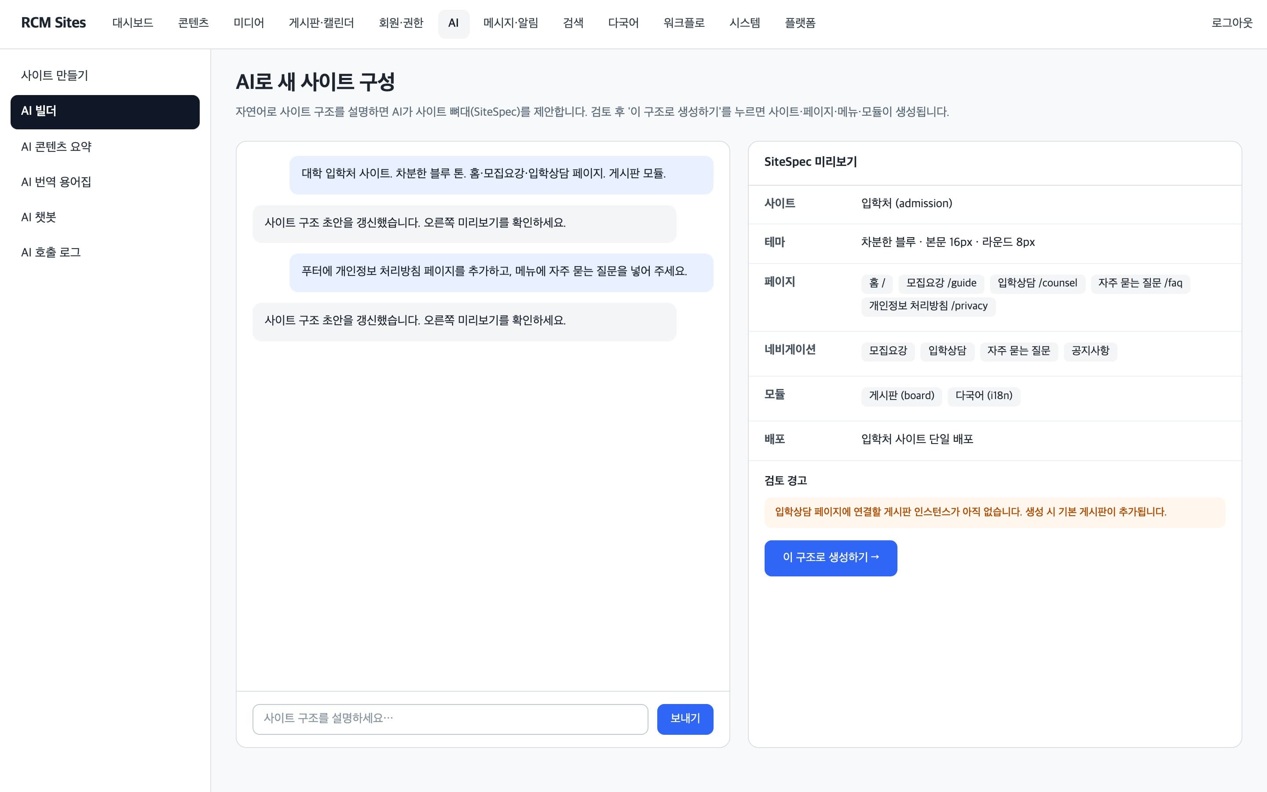This screenshot has width=1267, height=792.
Task: Go to AI 번역 용어집
Action: [x=105, y=182]
